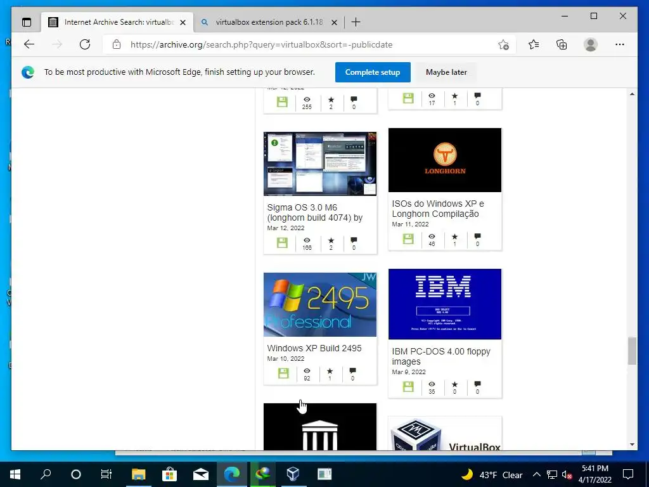Open Windows XP Build 2495 title link

point(314,348)
